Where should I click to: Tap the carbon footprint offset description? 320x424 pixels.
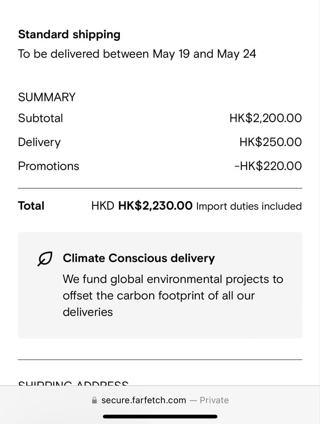point(173,296)
